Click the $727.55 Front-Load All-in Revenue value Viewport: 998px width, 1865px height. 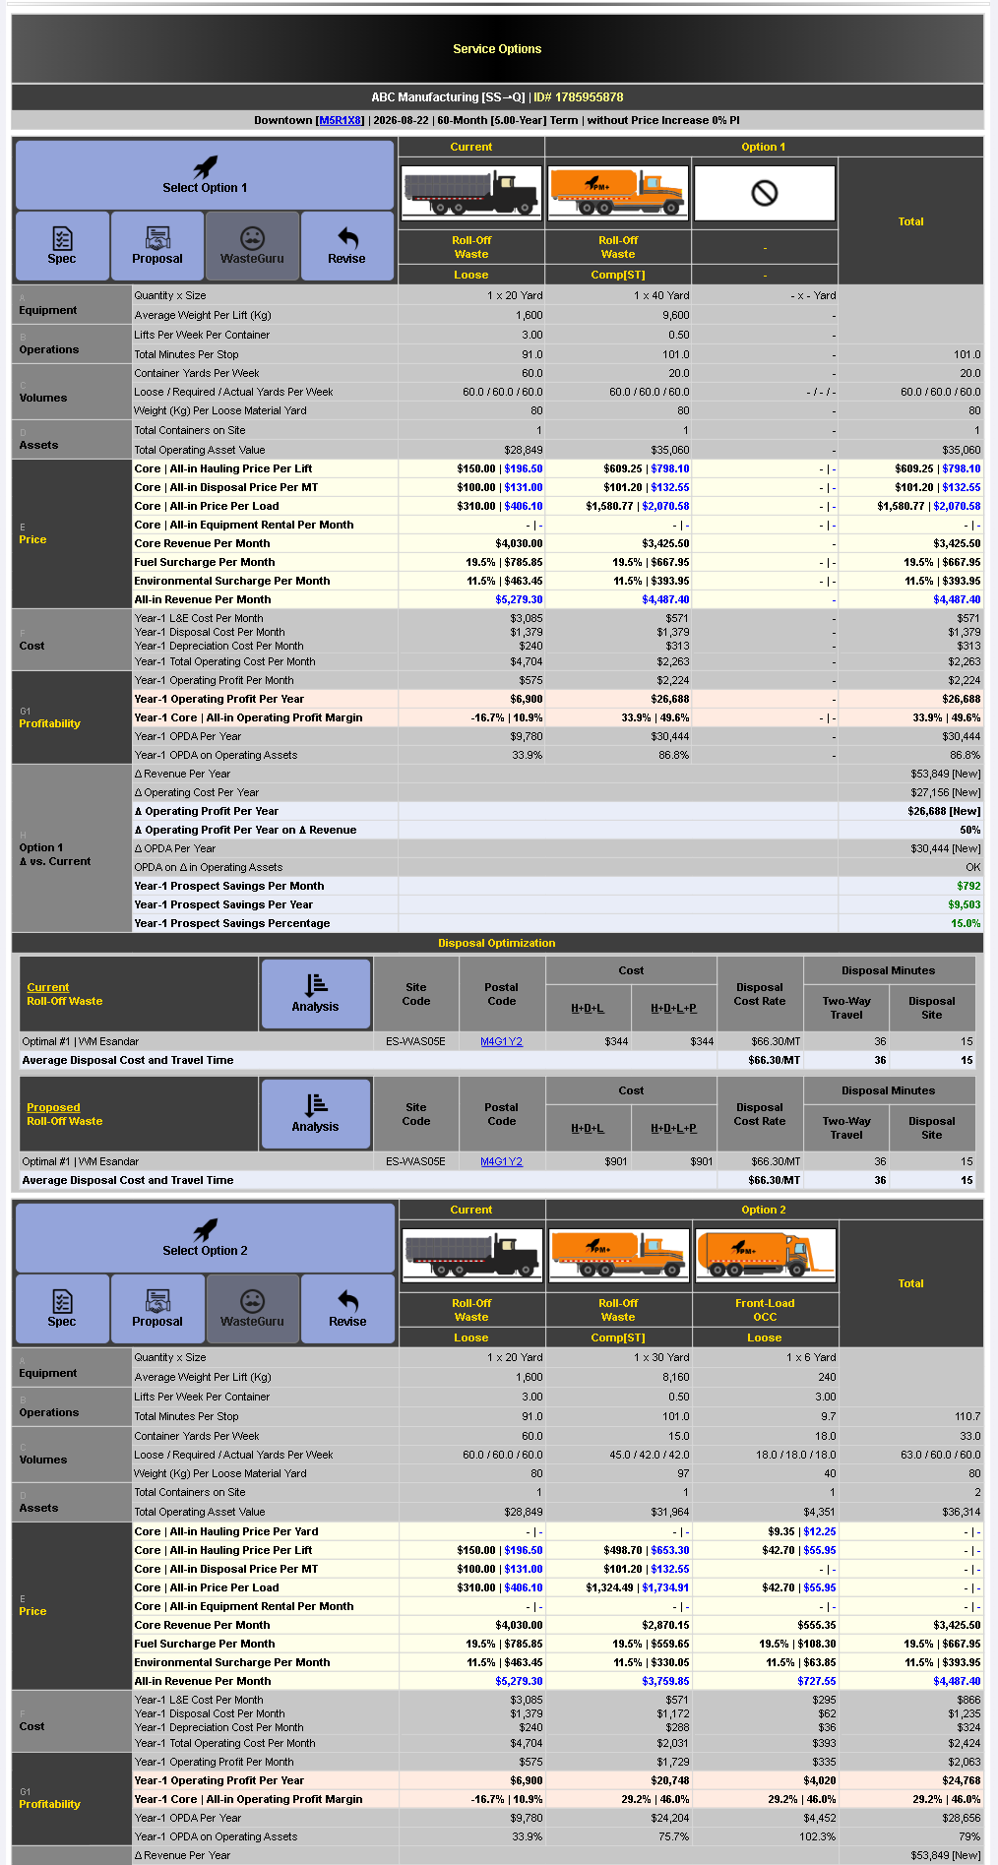(x=817, y=1681)
